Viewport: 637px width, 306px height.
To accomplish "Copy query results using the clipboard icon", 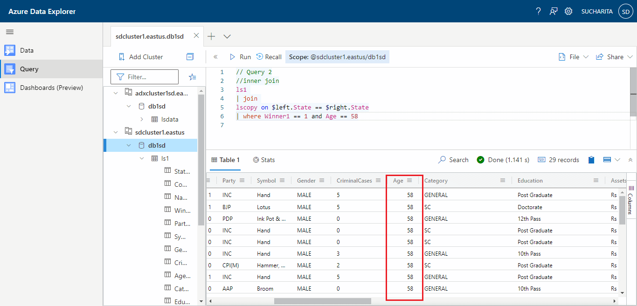I will pos(591,160).
